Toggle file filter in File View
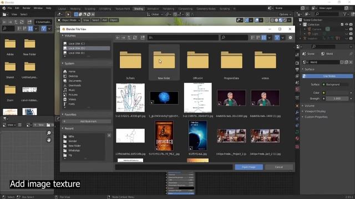This screenshot has height=199, width=355. pos(277,38)
